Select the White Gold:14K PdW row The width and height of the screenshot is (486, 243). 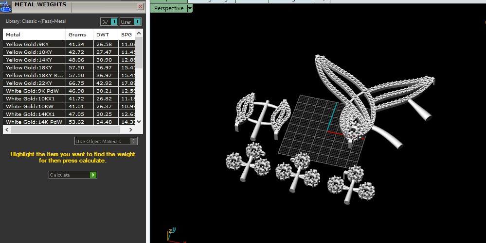(x=69, y=122)
